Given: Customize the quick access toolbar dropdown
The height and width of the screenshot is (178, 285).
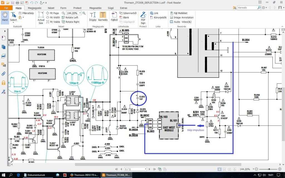Looking at the screenshot, I should coord(46,3).
